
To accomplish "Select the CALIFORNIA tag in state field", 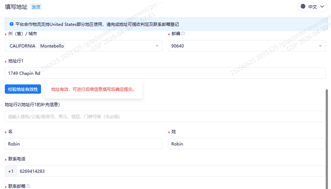I will click(22, 46).
